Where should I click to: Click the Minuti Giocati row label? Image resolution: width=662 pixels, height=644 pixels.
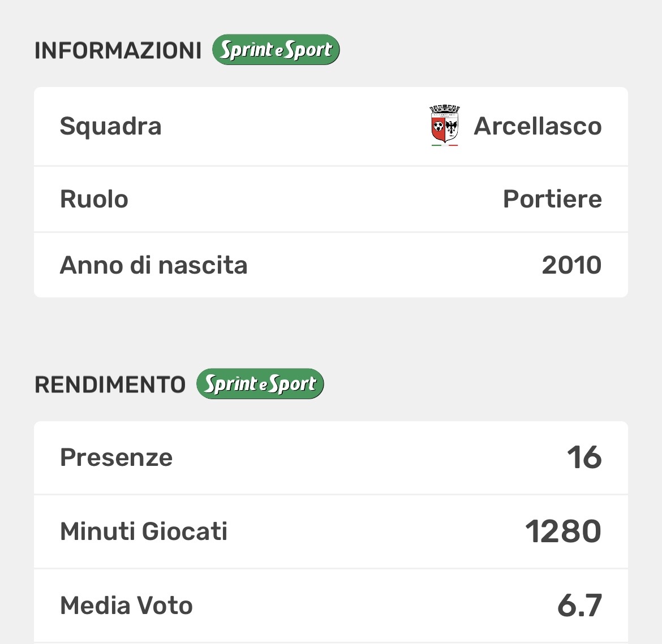pyautogui.click(x=144, y=531)
